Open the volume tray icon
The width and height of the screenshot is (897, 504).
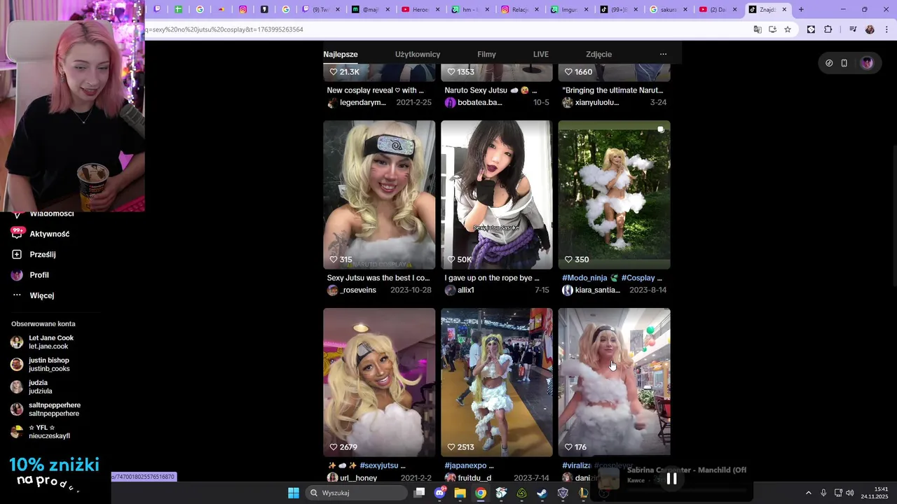pyautogui.click(x=850, y=493)
